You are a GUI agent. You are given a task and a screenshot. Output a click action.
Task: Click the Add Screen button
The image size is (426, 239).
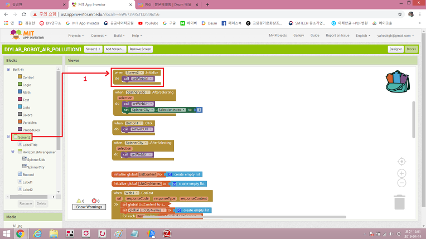tap(115, 49)
